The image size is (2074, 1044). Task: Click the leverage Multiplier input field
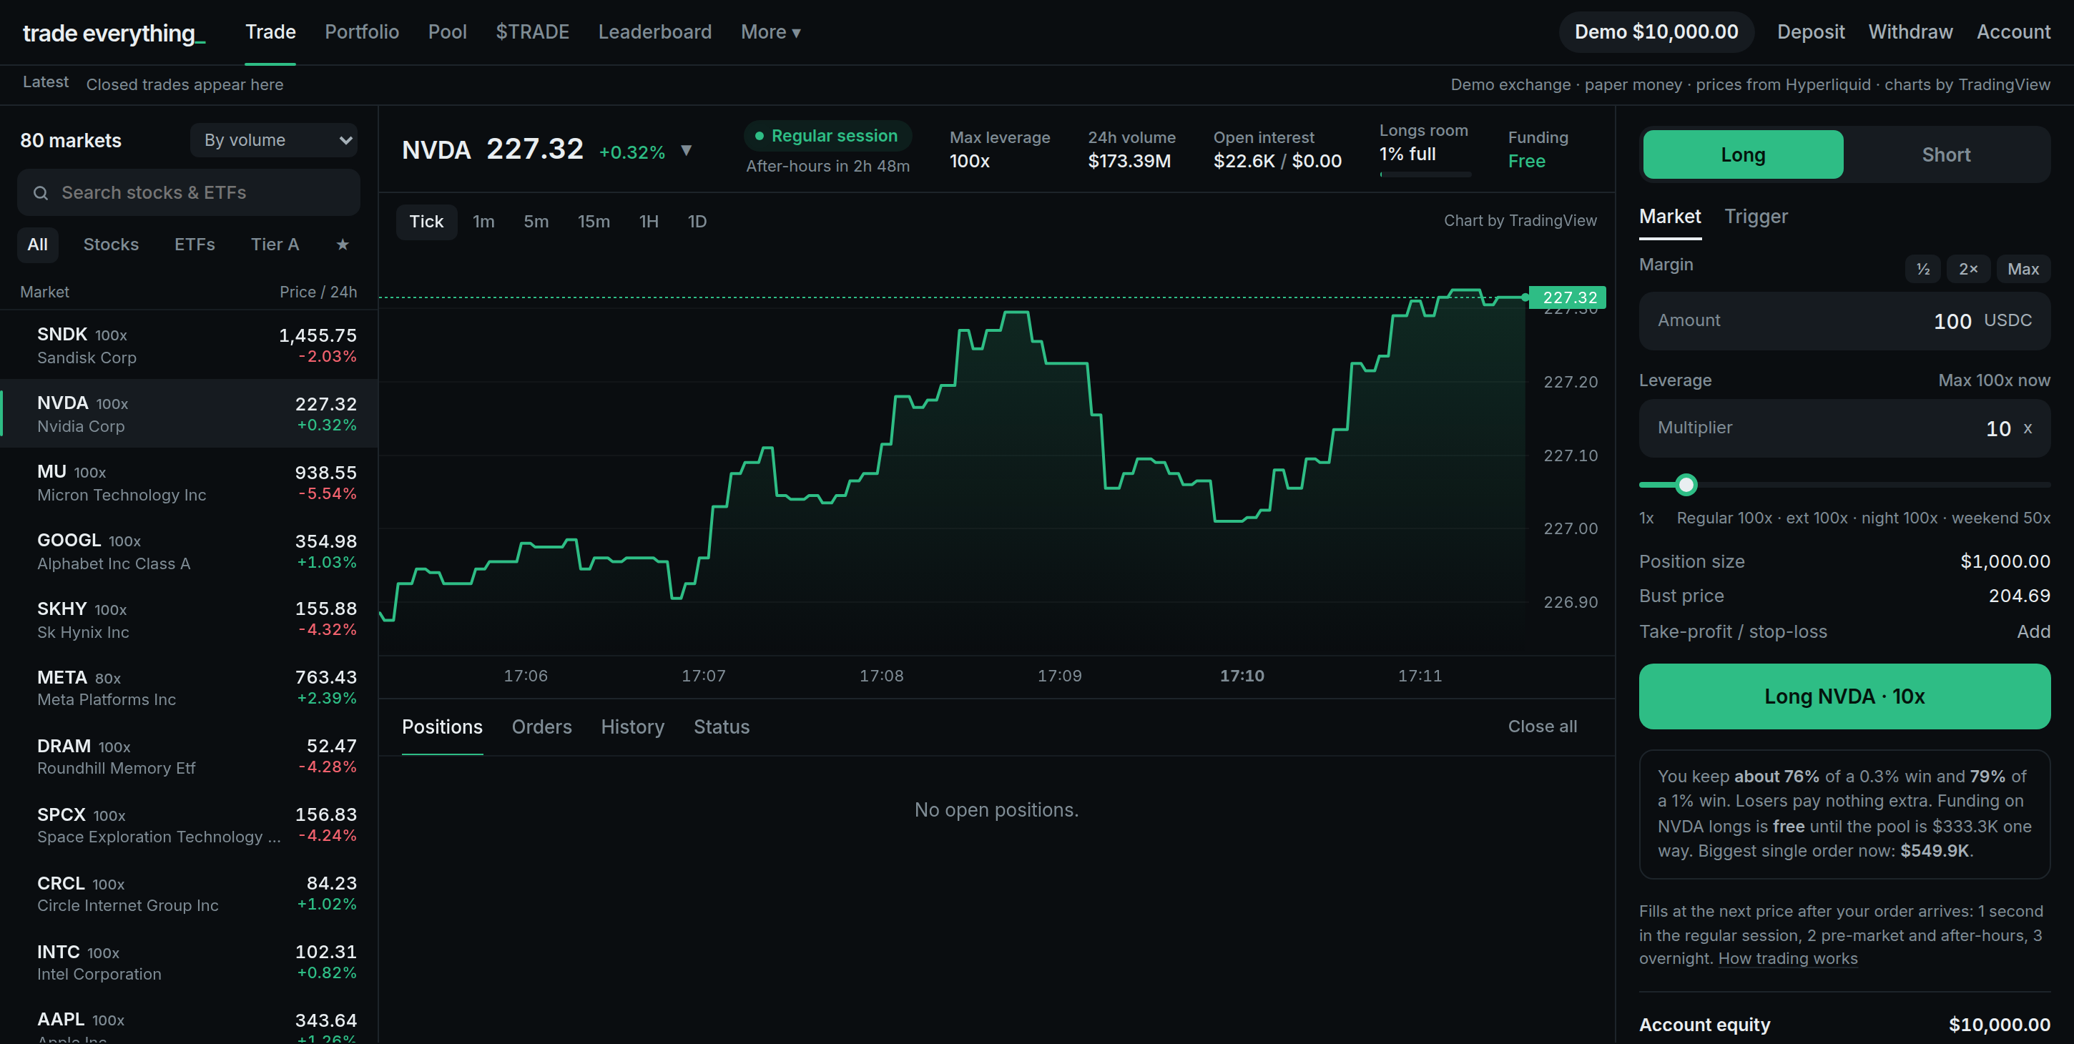point(1844,428)
